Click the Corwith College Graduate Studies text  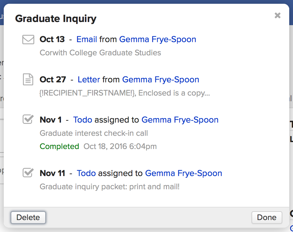point(100,52)
